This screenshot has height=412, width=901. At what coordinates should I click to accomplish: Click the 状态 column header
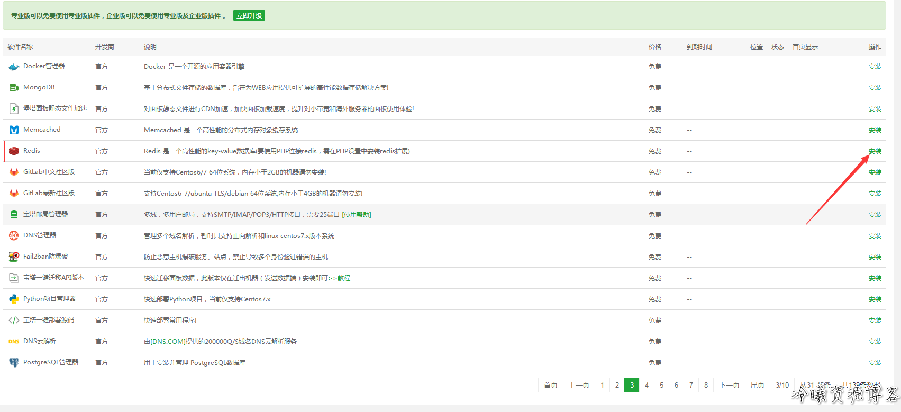tap(778, 47)
